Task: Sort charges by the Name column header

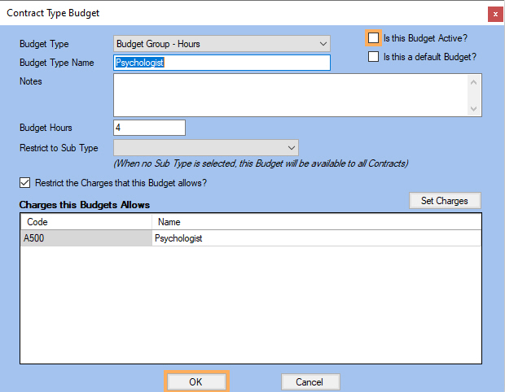Action: pos(316,222)
